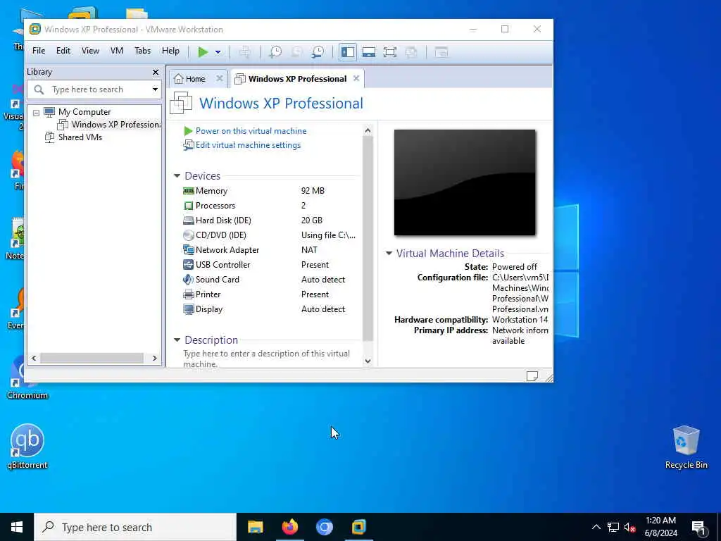This screenshot has width=721, height=541.
Task: Collapse the Virtual Machine Details section
Action: coord(389,254)
